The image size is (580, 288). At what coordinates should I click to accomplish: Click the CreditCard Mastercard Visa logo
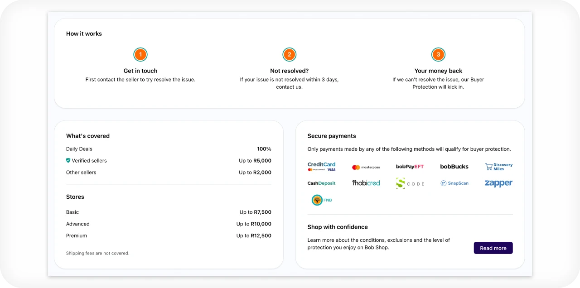coord(322,167)
